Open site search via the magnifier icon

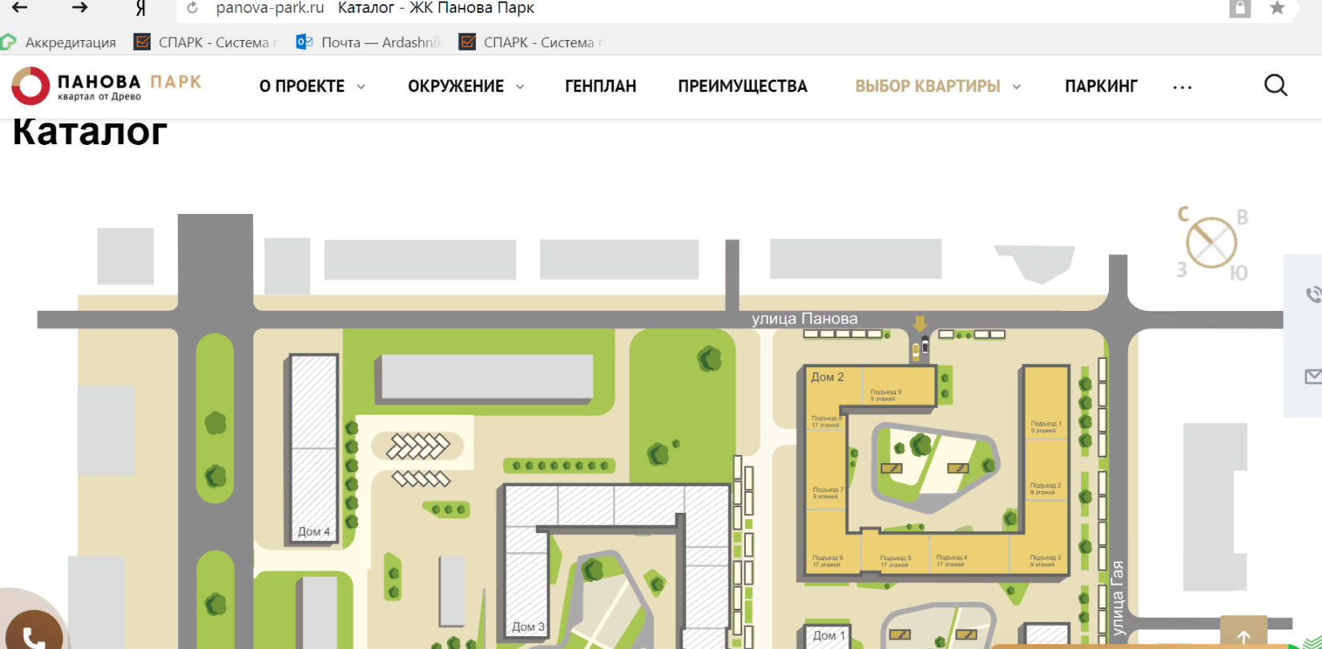pyautogui.click(x=1276, y=86)
